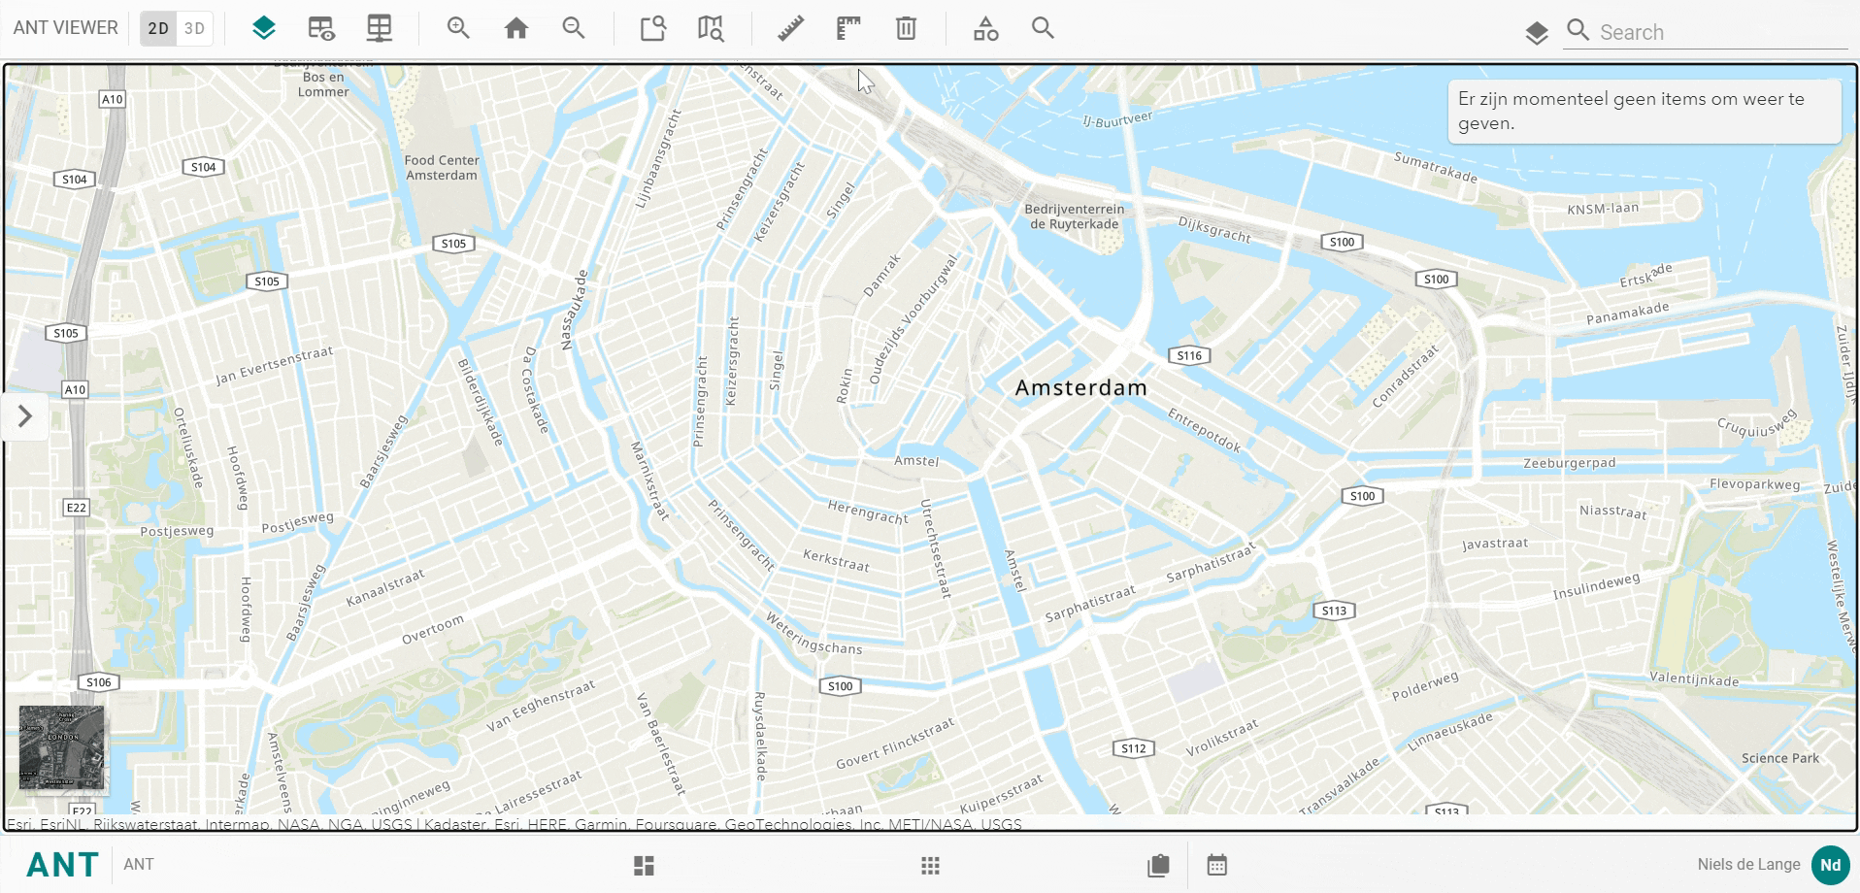Open the clipboard tasks icon

point(1158,865)
